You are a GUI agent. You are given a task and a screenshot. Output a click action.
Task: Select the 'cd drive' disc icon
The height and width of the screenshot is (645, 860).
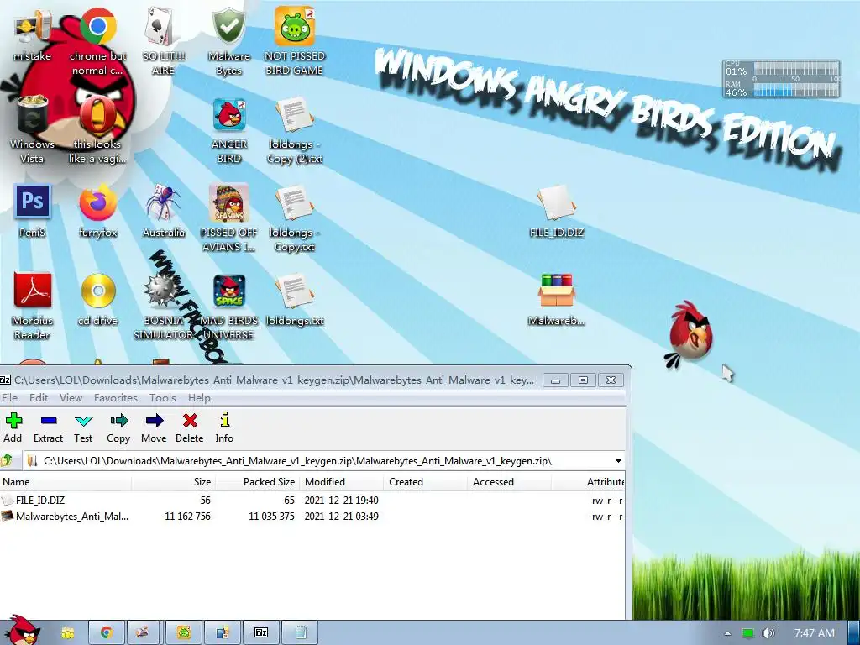click(97, 299)
